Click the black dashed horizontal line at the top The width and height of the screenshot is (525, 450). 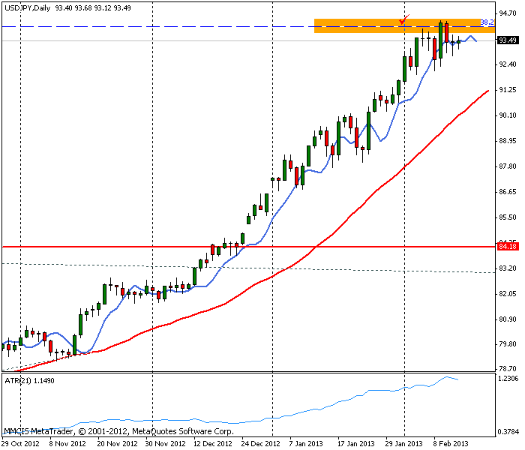[x=150, y=26]
